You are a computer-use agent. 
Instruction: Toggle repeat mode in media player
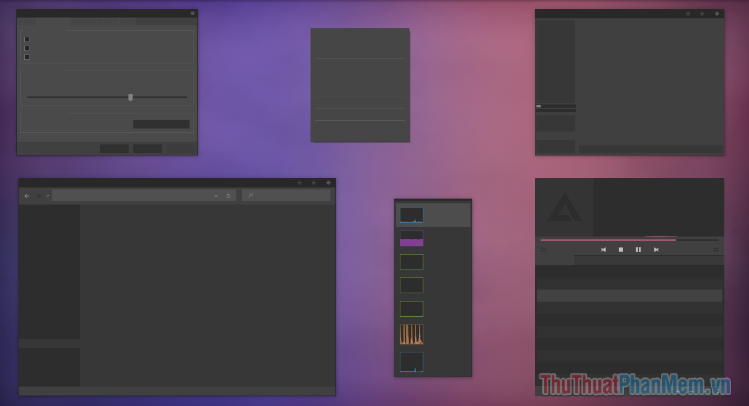[543, 249]
